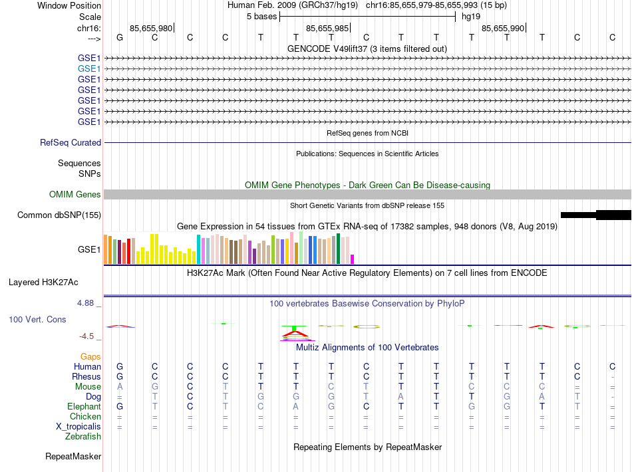Open the GTEx tissue expression bar chart
Screen dimensions: 632x472
coord(229,249)
